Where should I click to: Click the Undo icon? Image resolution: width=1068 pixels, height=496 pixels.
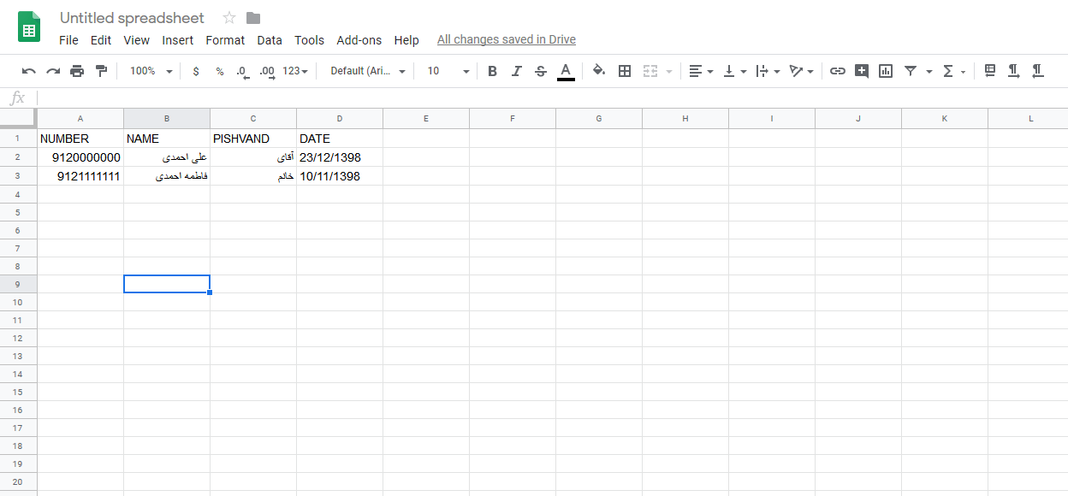tap(29, 71)
